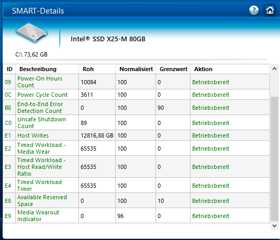280x240 pixels.
Task: Click raw value 89 for Unsafe Shutdown
Action: coord(84,123)
